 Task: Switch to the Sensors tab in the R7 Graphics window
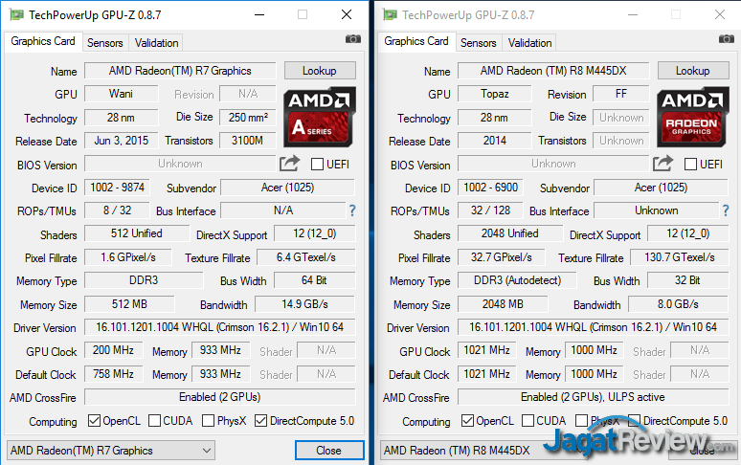[104, 43]
